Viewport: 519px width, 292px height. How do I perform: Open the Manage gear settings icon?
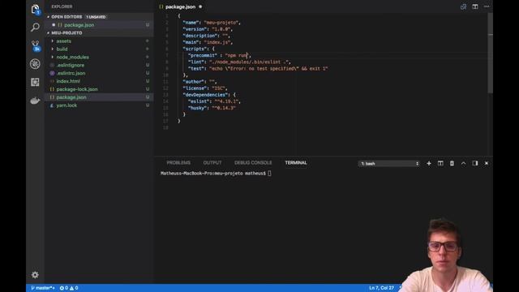35,275
